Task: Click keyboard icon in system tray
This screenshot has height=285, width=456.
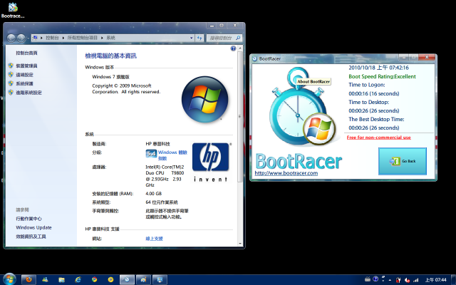Action: [x=368, y=279]
